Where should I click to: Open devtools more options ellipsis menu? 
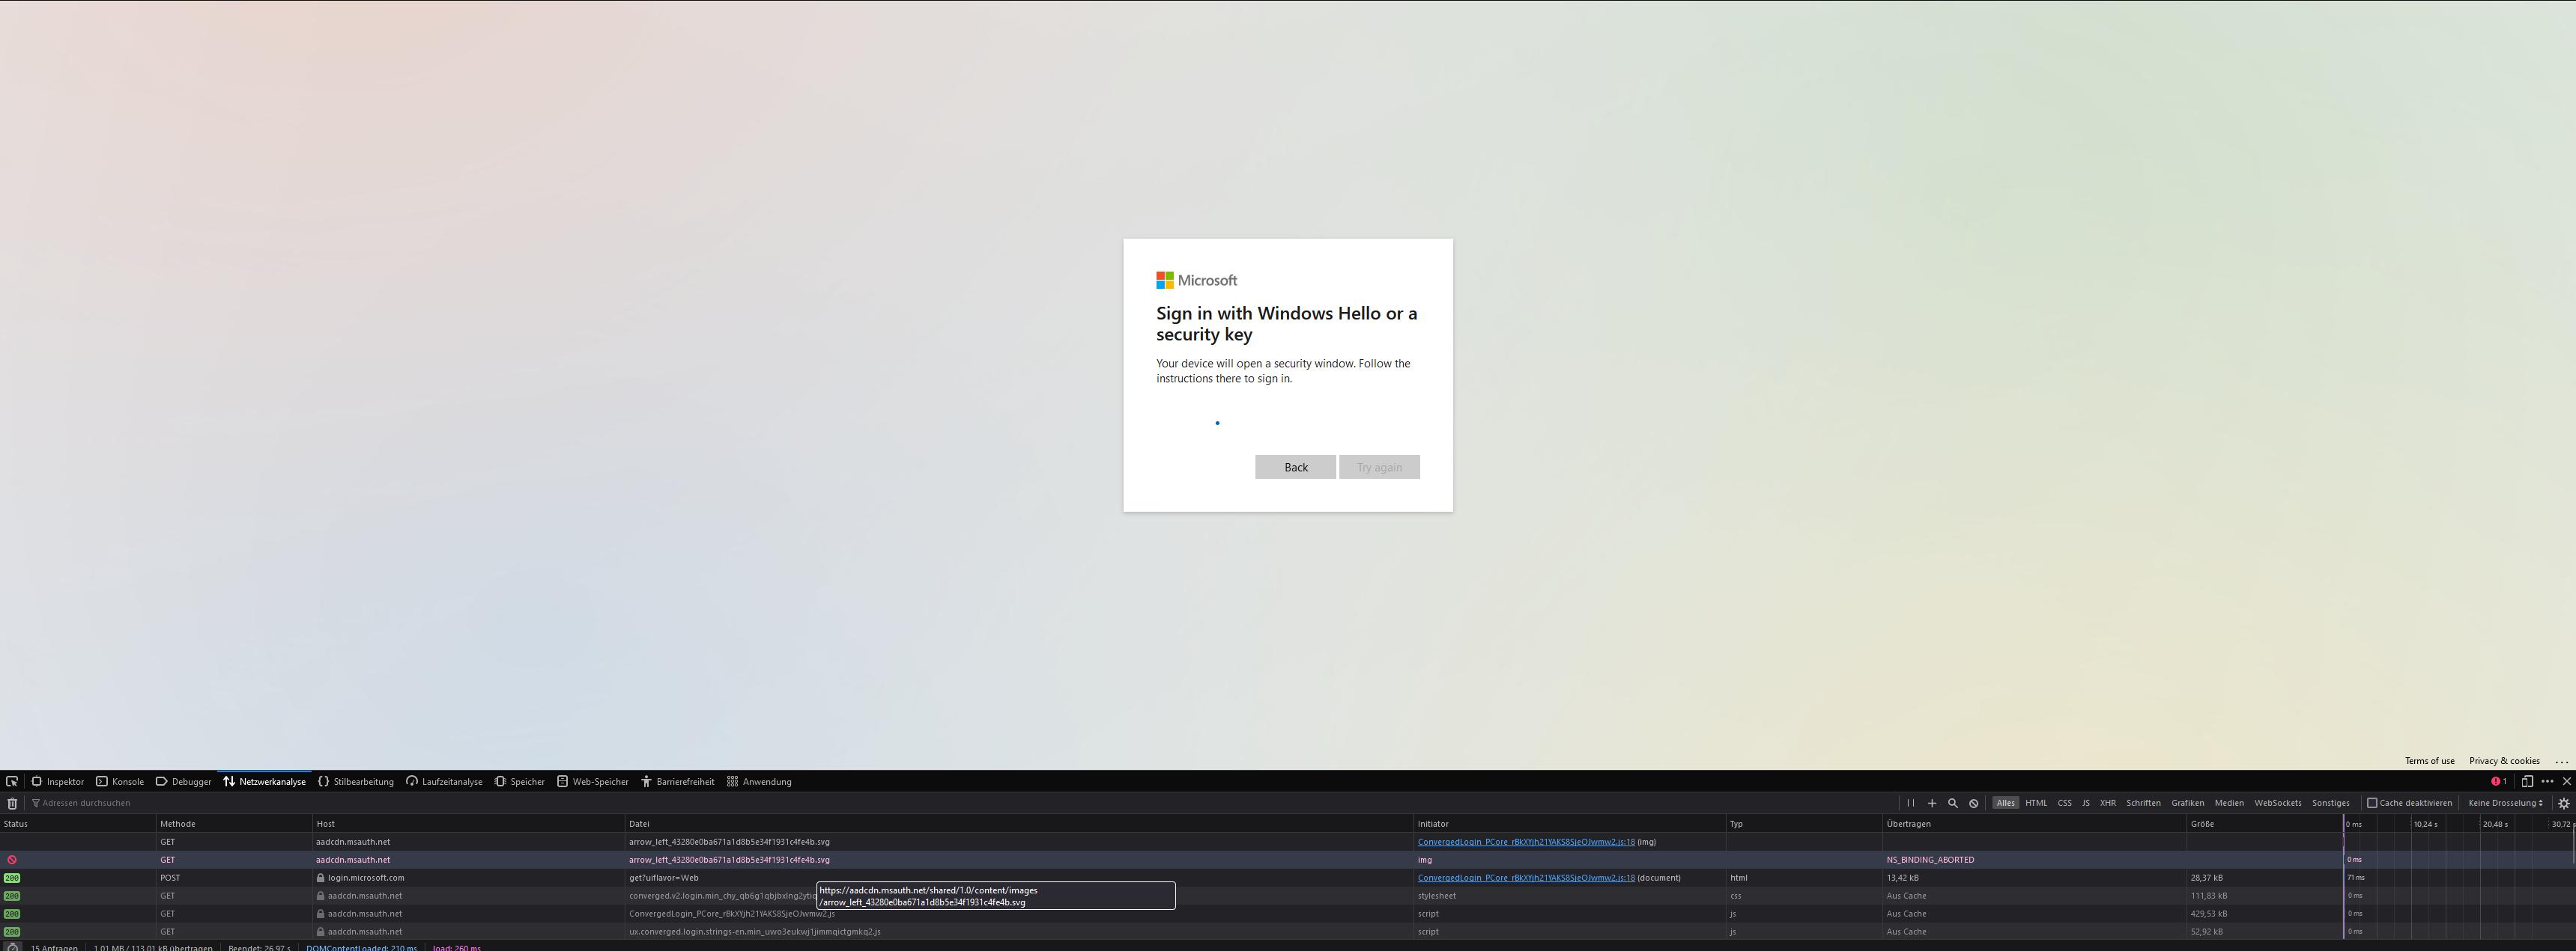point(2547,781)
